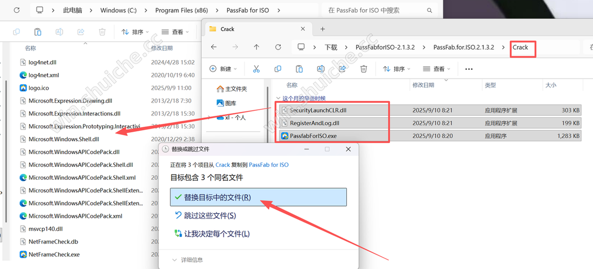Select RegisterAndLog.dll file

430,123
